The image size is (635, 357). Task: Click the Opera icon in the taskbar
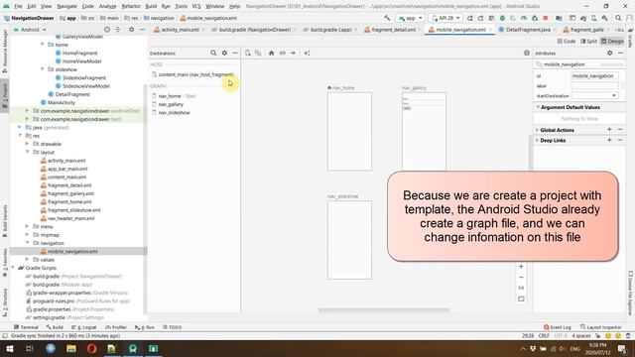(x=91, y=348)
